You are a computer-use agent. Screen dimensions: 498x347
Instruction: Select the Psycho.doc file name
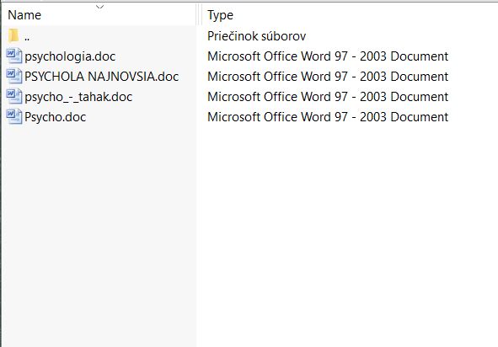[56, 117]
